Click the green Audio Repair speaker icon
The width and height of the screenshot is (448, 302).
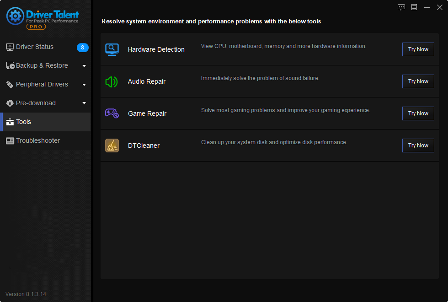click(112, 82)
